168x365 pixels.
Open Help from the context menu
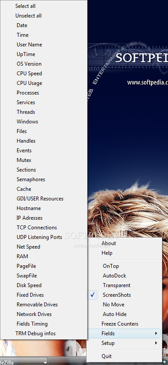125,253
